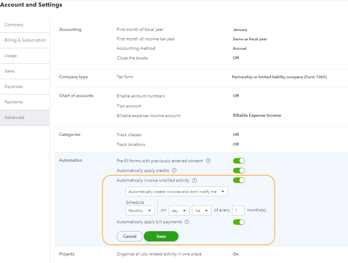Save the automation settings
This screenshot has width=348, height=263.
coord(161,236)
